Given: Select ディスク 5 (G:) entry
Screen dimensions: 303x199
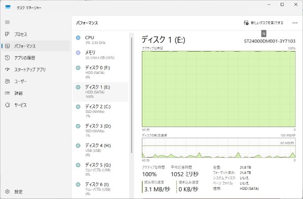Looking at the screenshot, I should tap(100, 169).
